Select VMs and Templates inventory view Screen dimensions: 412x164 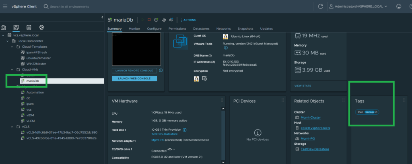[x=16, y=28]
